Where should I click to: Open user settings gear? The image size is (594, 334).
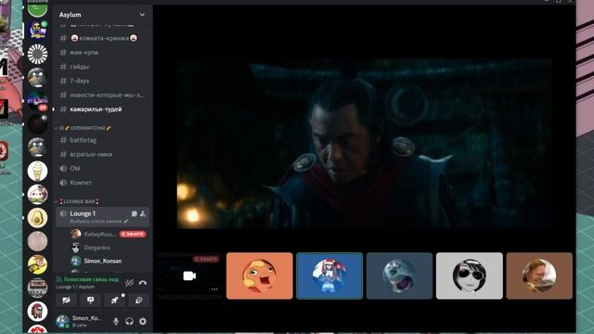pos(143,322)
